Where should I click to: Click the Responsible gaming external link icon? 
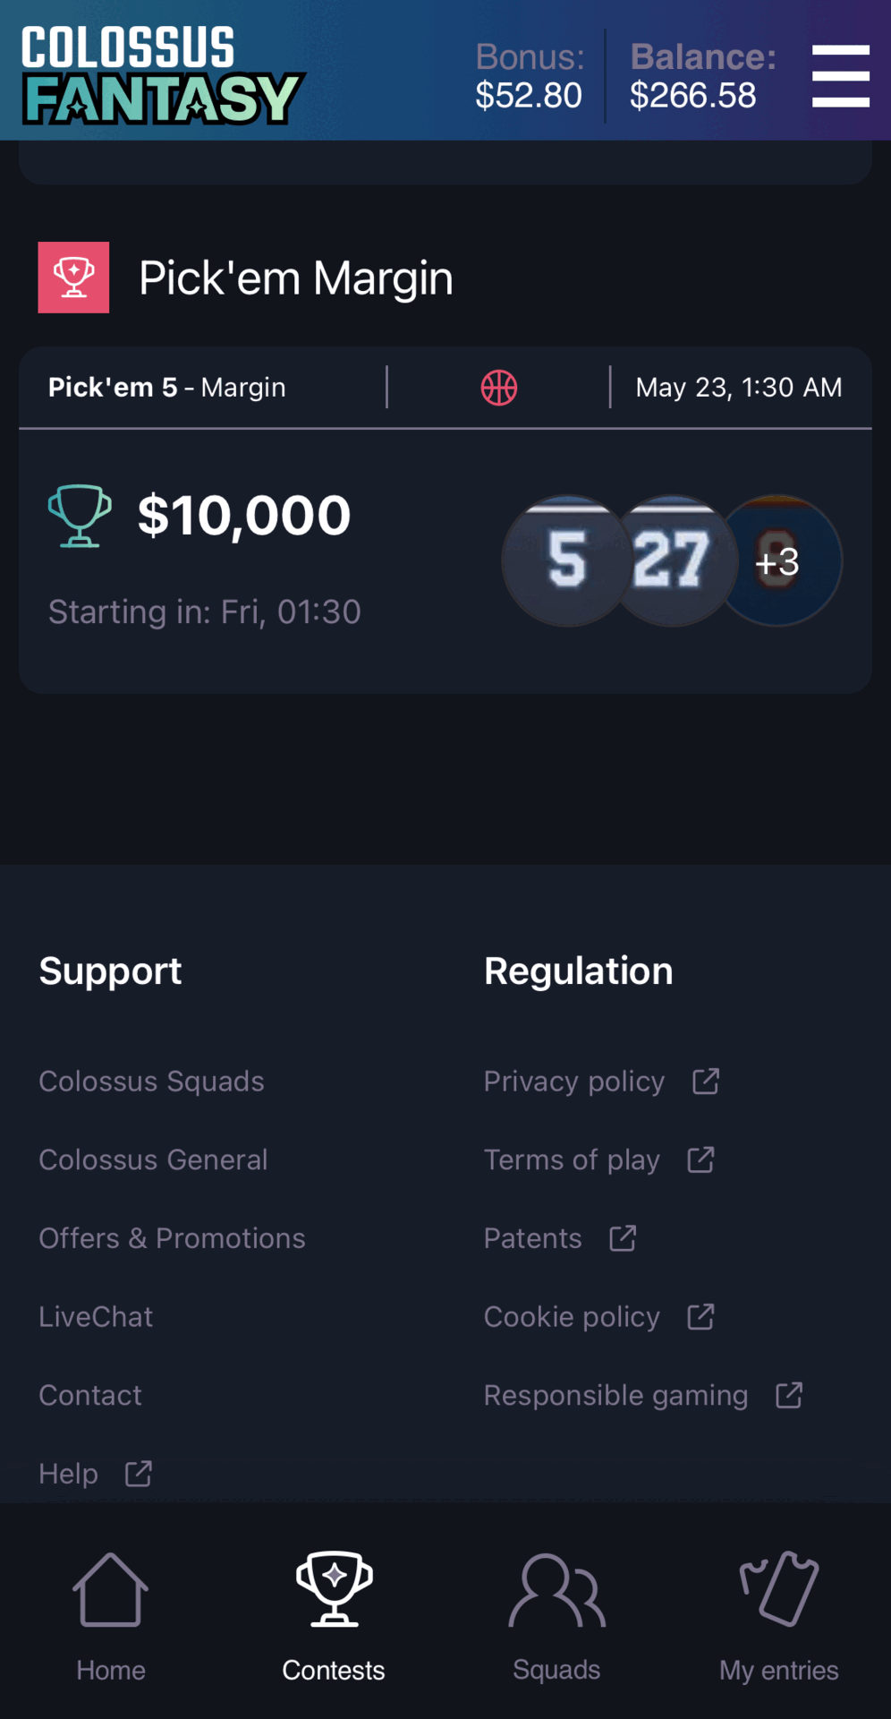[789, 1395]
